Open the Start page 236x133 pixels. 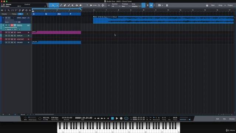[x=213, y=5]
